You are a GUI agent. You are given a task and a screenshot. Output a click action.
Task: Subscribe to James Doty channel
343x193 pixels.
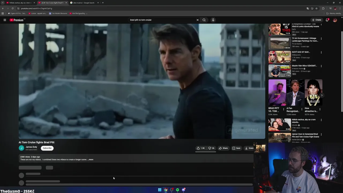tap(47, 148)
